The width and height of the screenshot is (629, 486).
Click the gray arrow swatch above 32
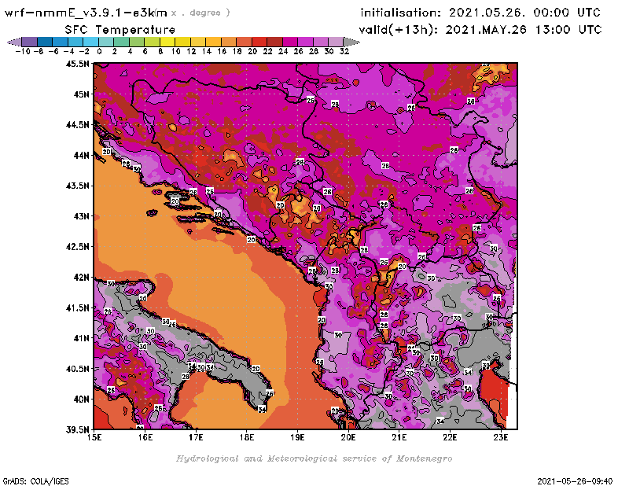[x=351, y=42]
